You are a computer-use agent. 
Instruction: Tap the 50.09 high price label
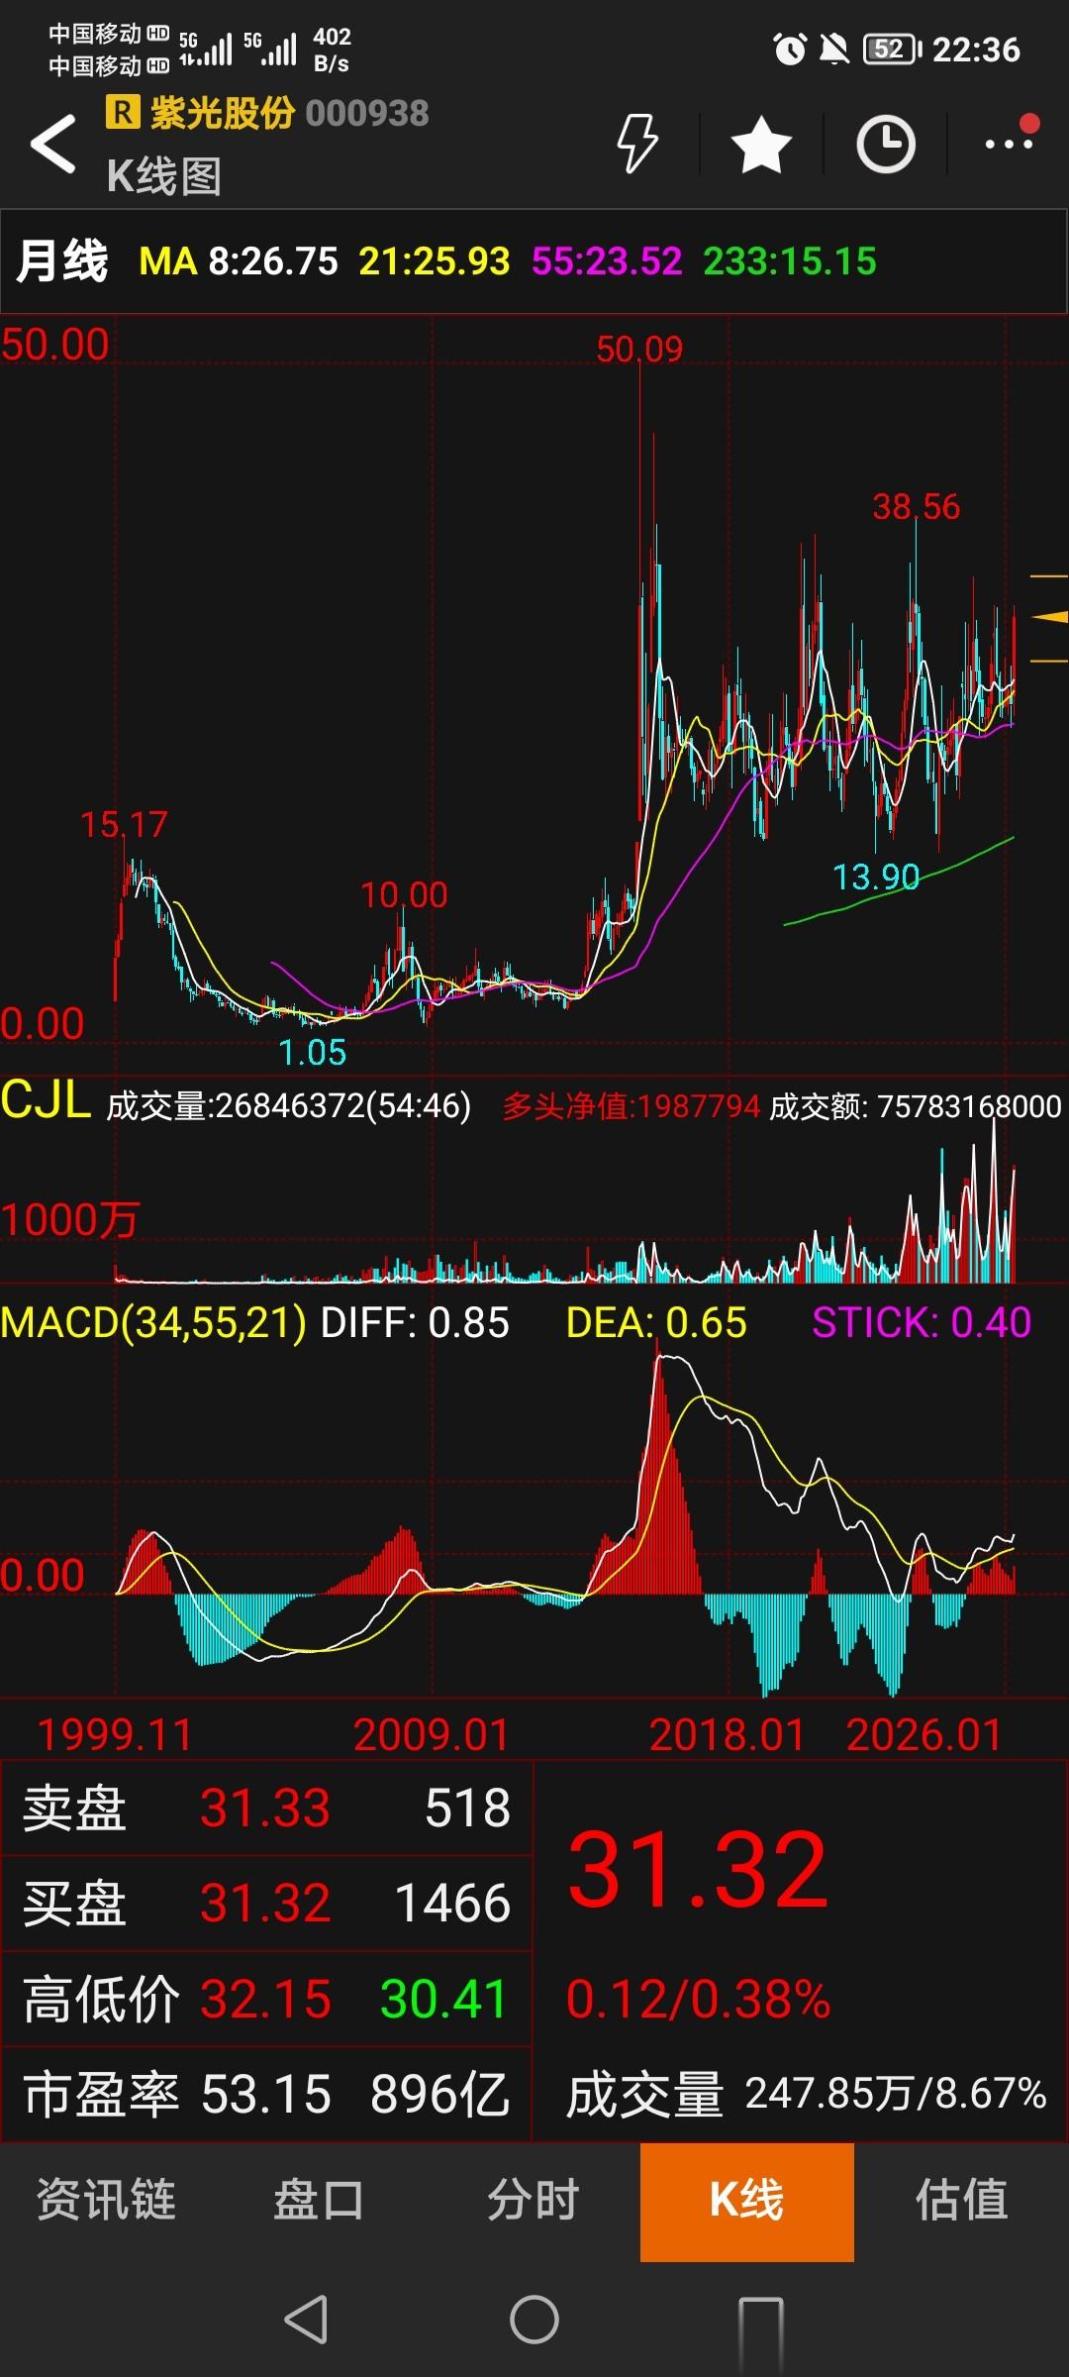tap(639, 349)
